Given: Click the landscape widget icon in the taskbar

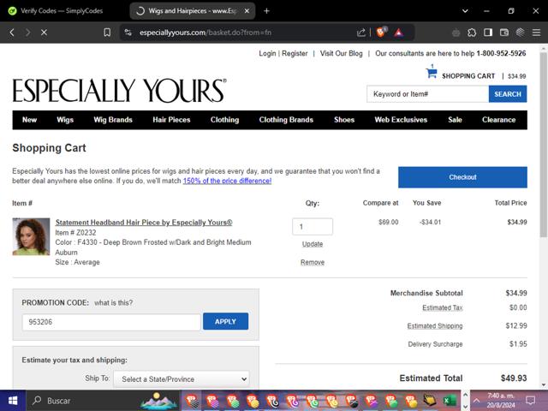Looking at the screenshot, I should click(x=158, y=401).
